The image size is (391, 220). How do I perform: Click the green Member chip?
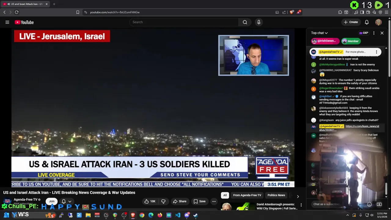(x=351, y=41)
